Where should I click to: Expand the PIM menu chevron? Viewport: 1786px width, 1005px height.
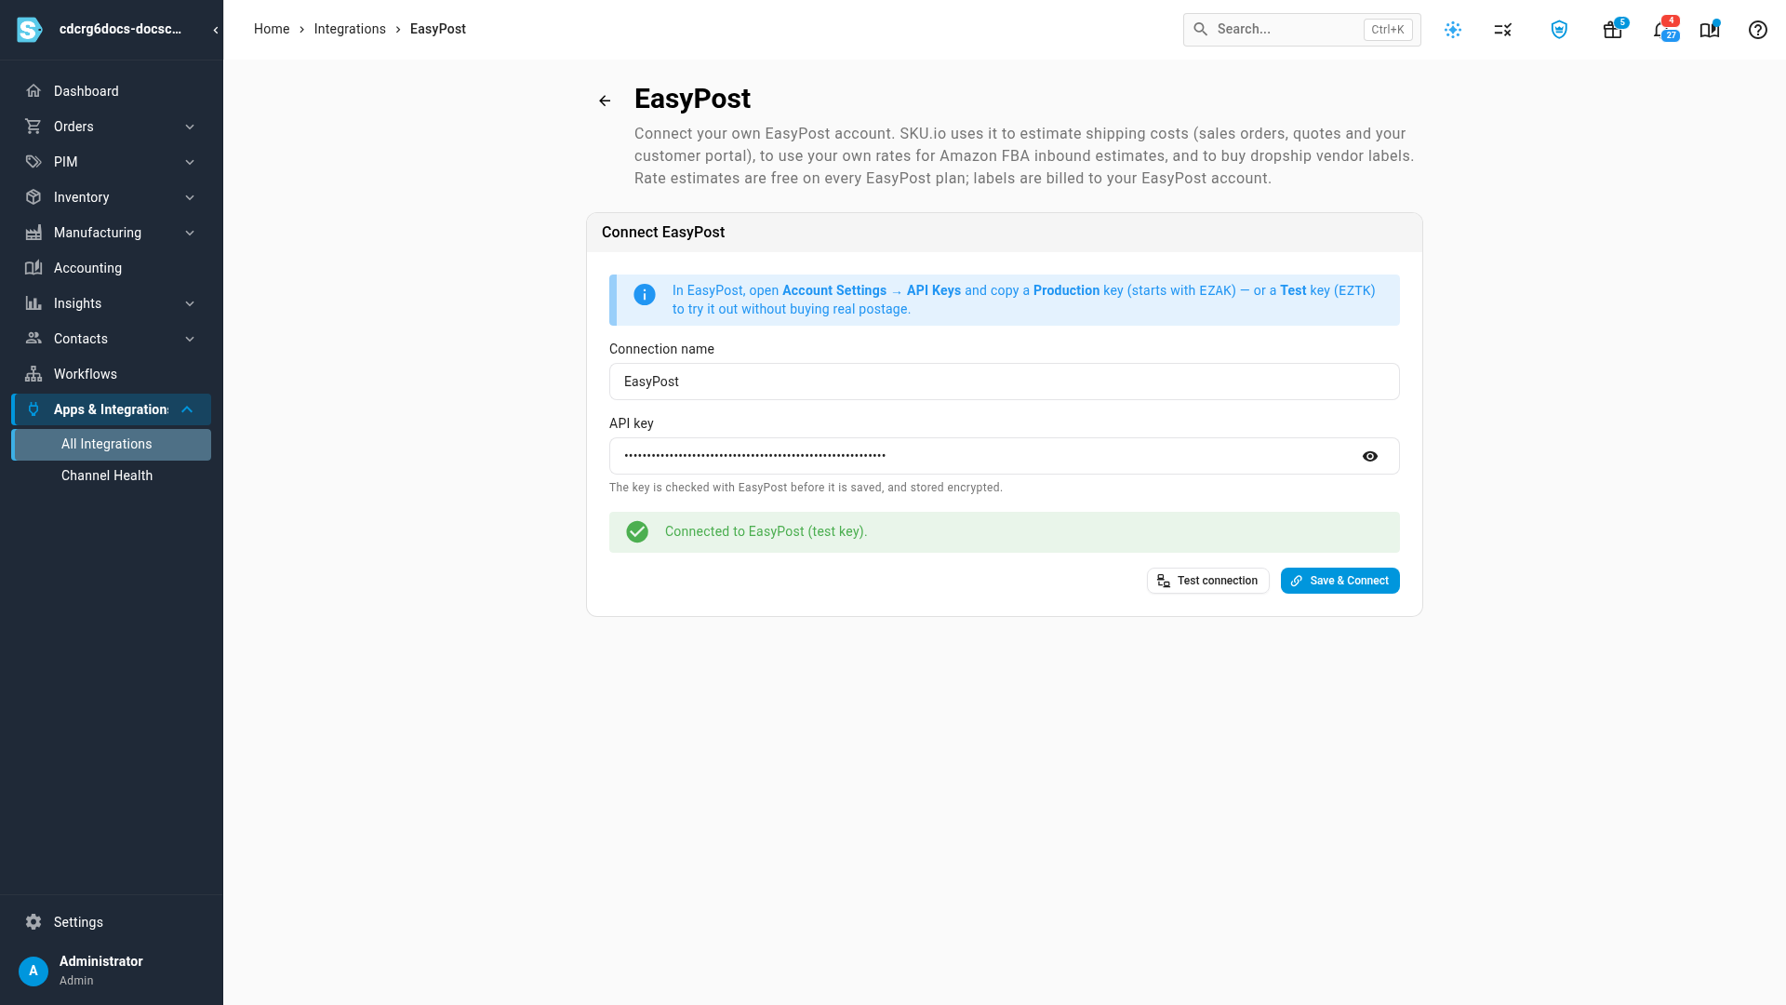(190, 162)
